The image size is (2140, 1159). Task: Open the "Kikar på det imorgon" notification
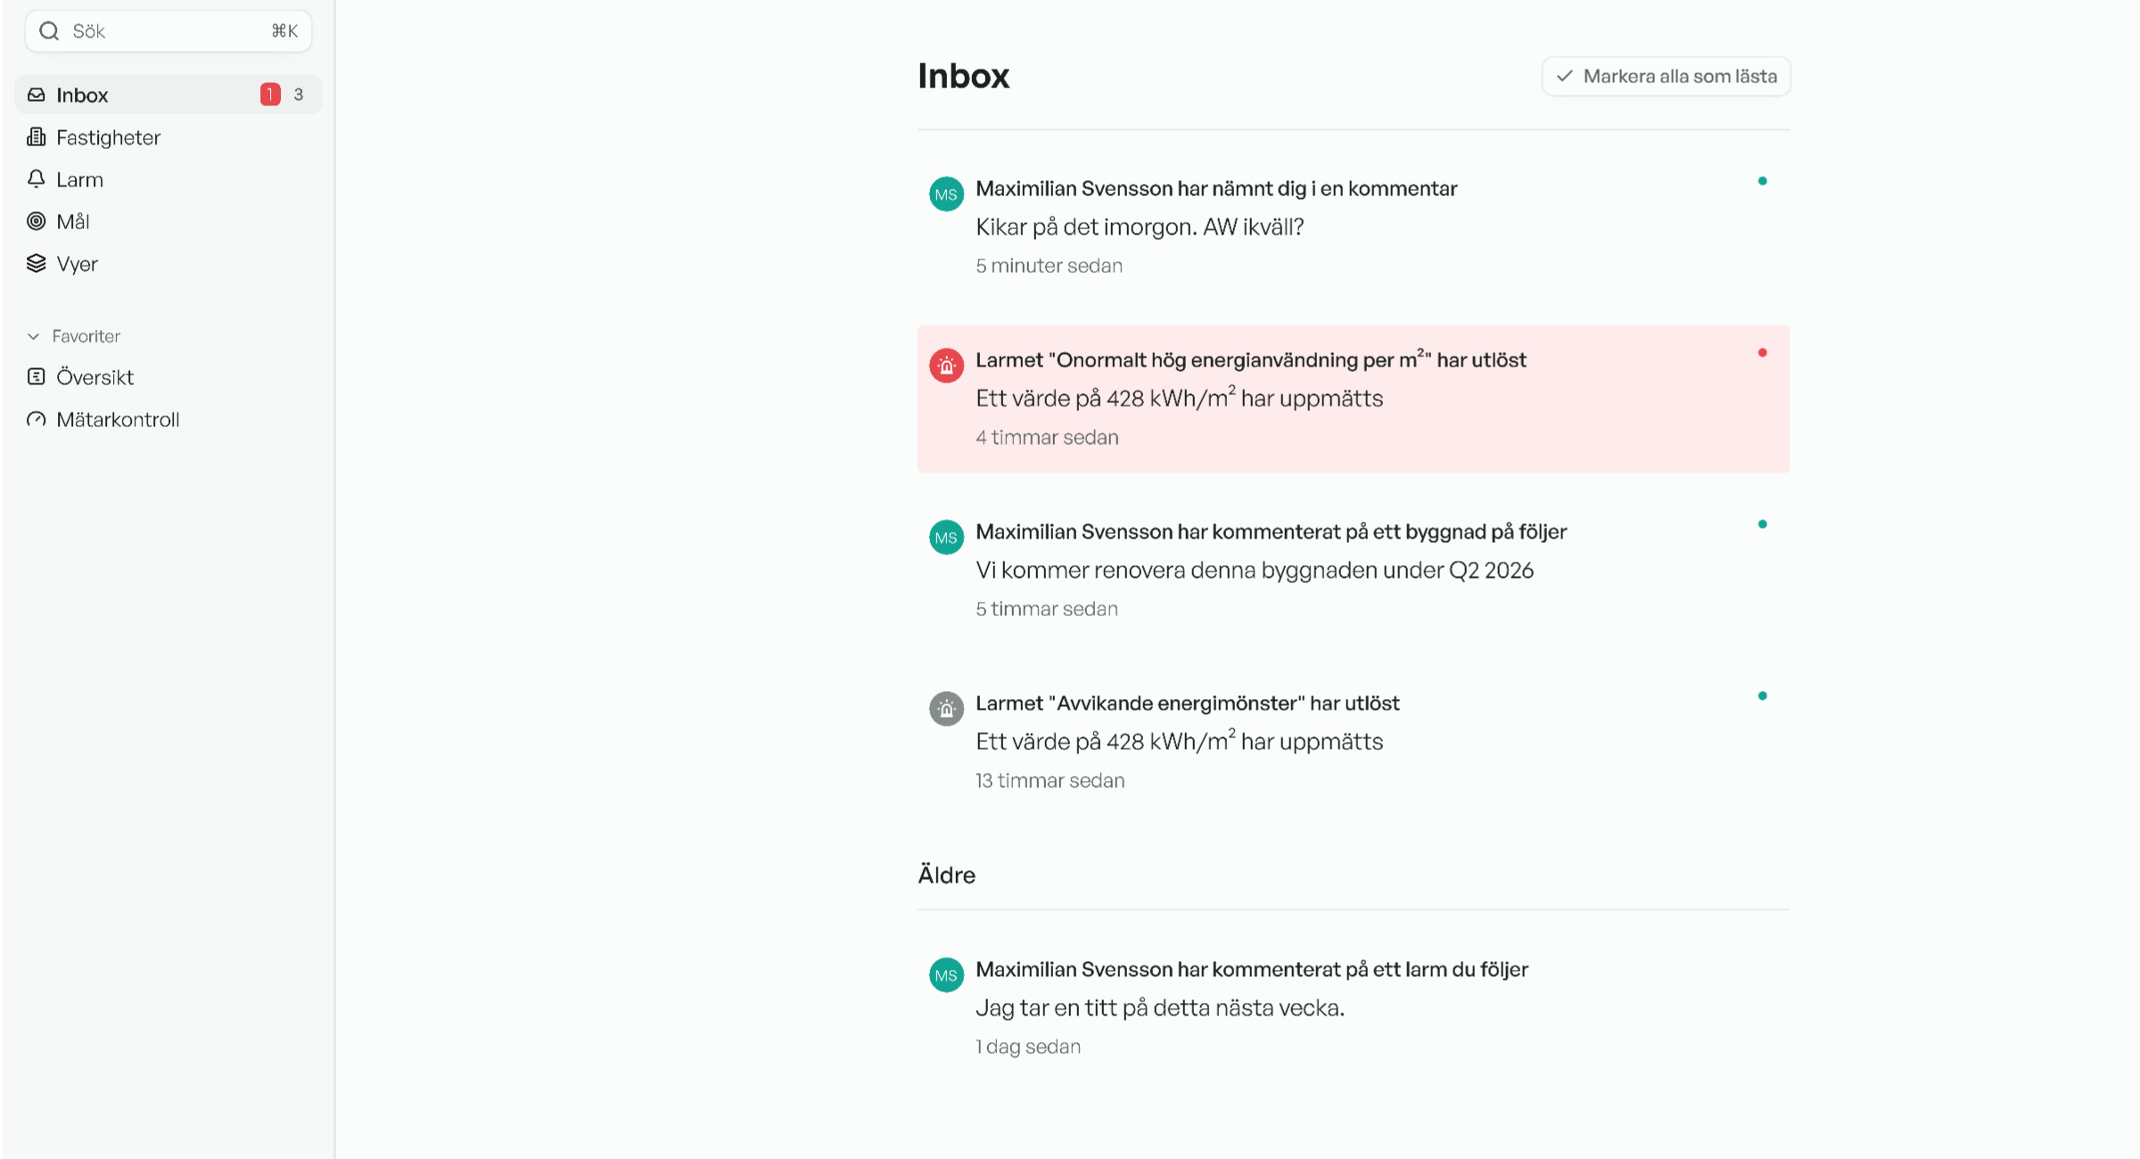1140,226
